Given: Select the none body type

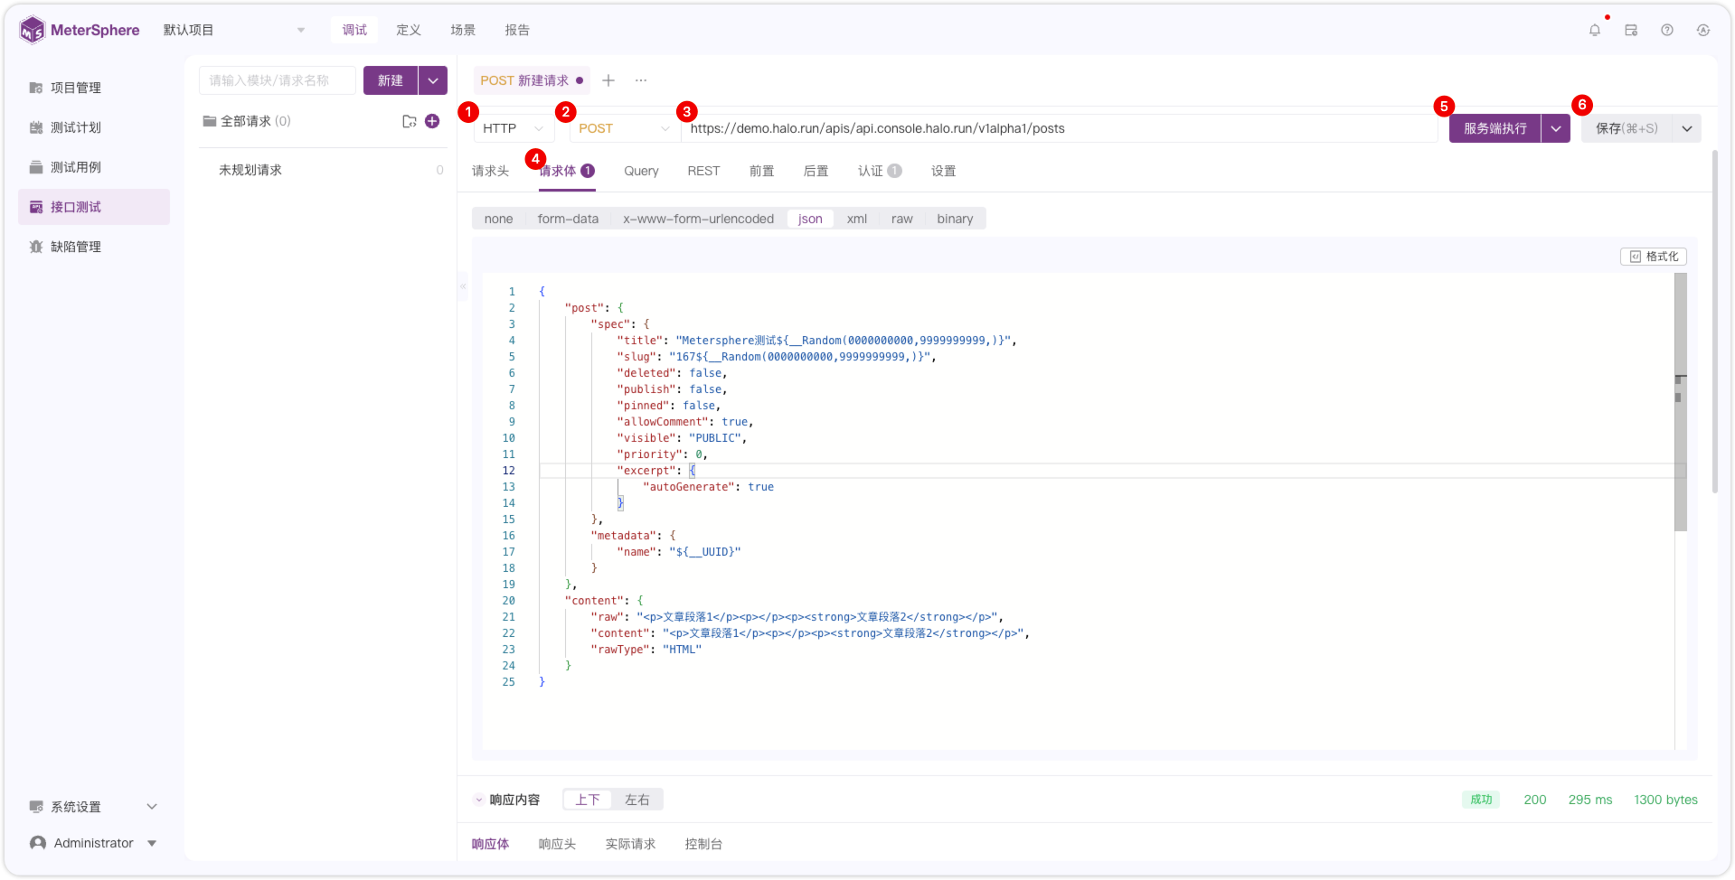Looking at the screenshot, I should pyautogui.click(x=498, y=219).
